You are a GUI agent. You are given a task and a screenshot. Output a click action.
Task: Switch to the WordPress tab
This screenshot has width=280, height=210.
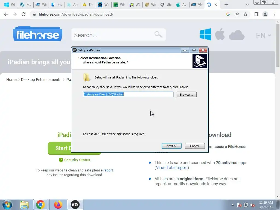[x=25, y=5]
